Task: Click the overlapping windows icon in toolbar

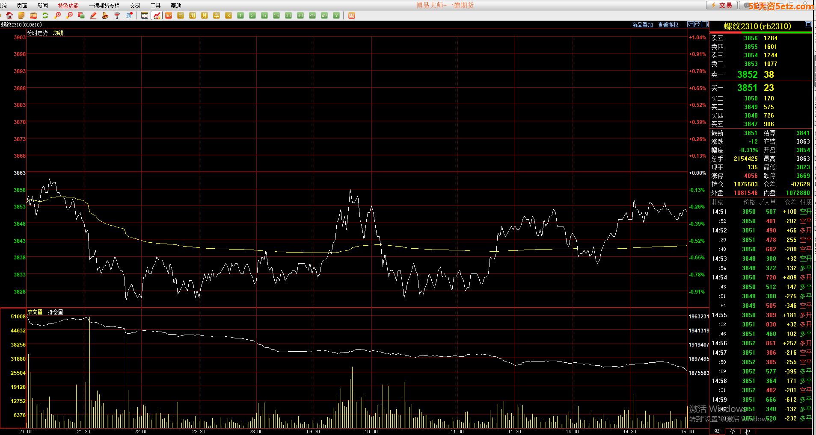Action: pyautogui.click(x=81, y=15)
